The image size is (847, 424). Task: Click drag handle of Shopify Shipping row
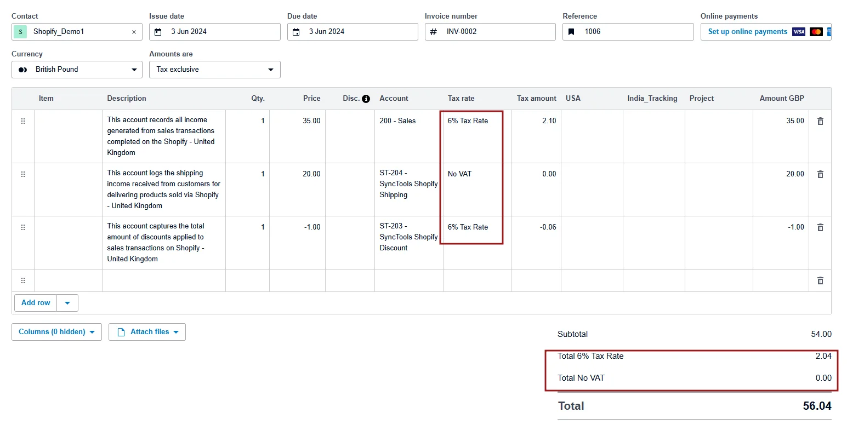(x=23, y=174)
